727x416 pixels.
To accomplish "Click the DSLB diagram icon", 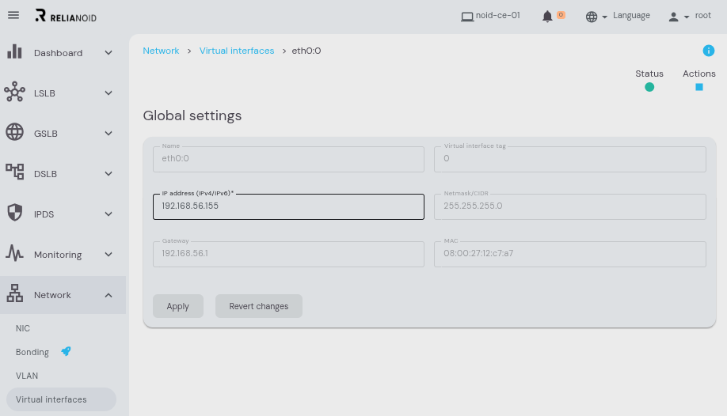I will (14, 172).
